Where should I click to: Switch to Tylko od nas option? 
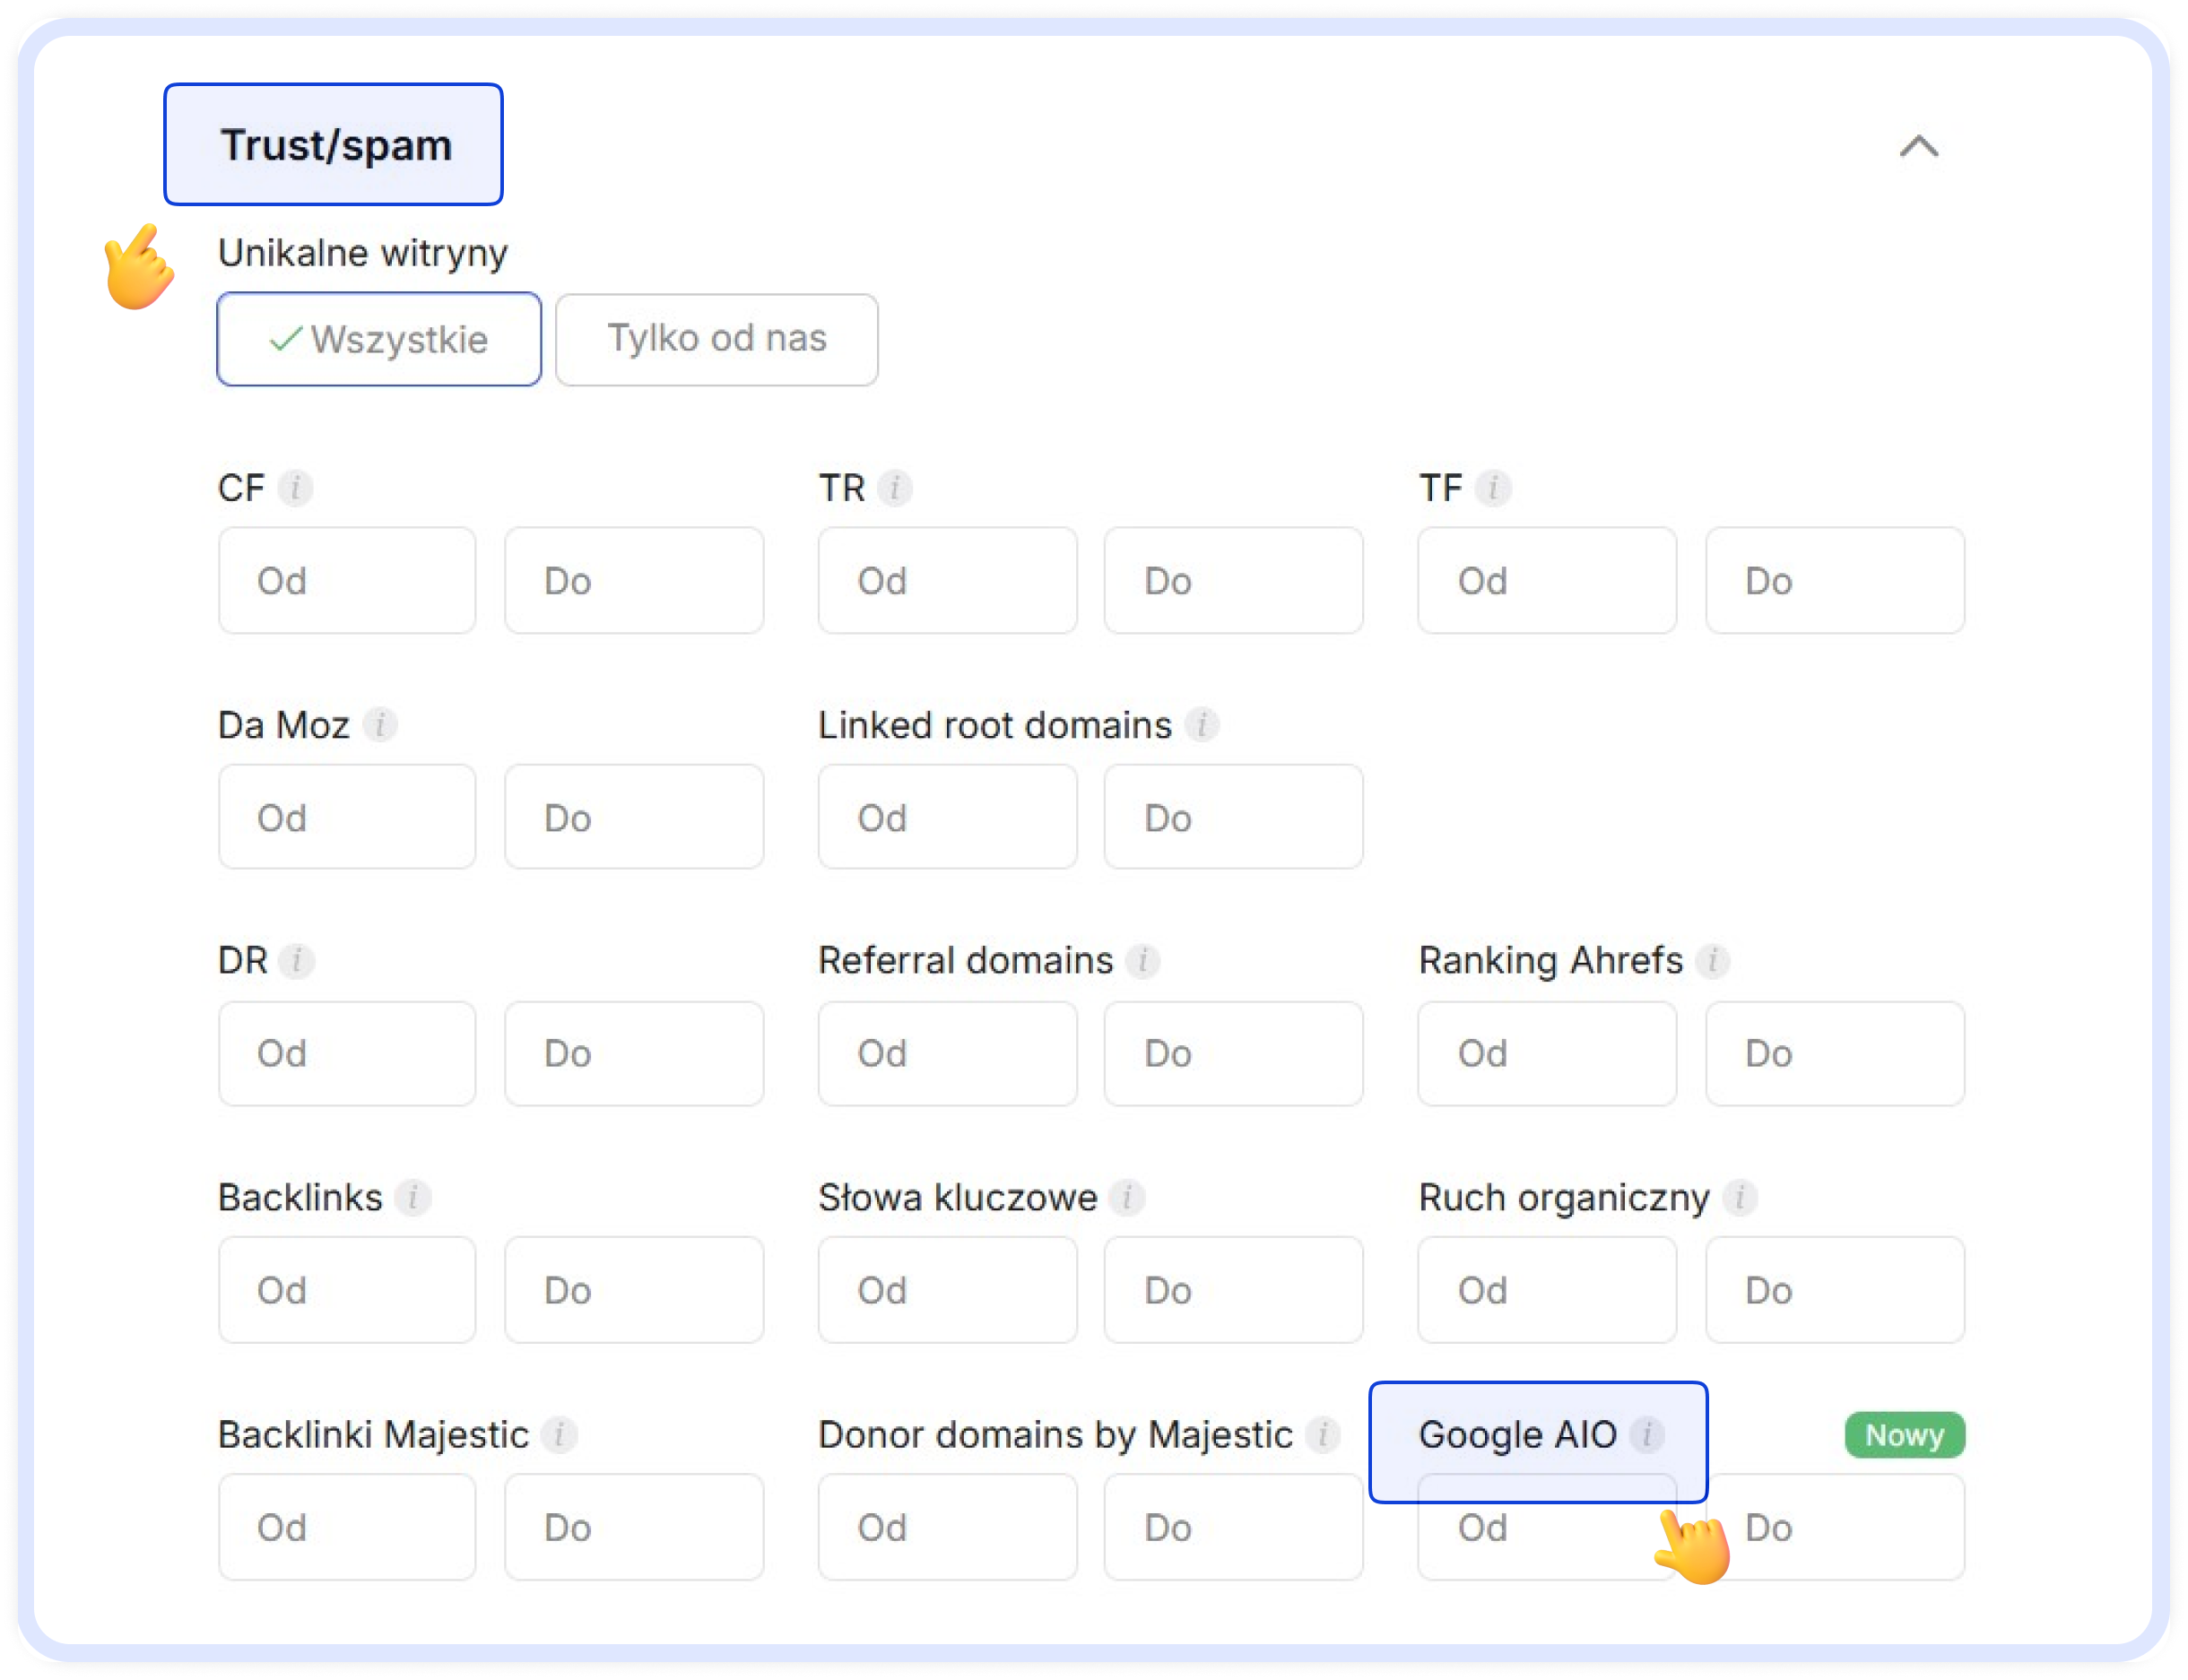[716, 339]
